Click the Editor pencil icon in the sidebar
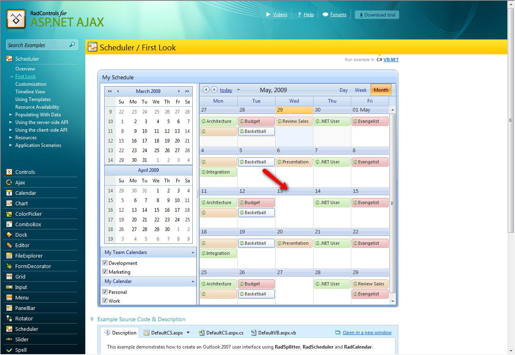 [x=9, y=245]
